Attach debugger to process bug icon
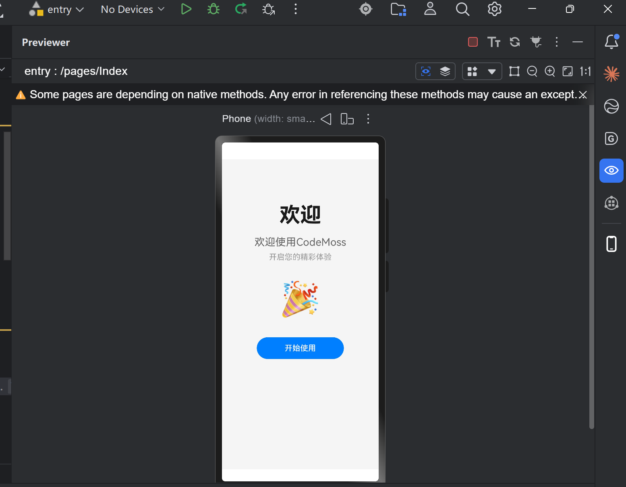Viewport: 626px width, 487px height. [x=268, y=9]
